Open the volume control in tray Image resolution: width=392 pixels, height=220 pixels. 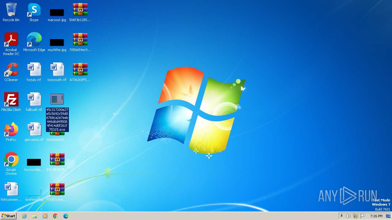coord(348,216)
